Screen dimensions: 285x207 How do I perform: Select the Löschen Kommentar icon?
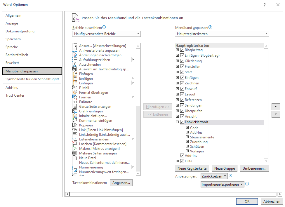(75, 144)
